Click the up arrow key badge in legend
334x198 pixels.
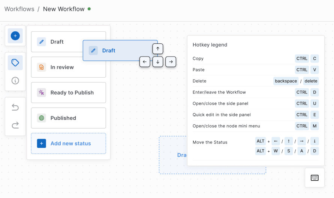[x=289, y=141]
